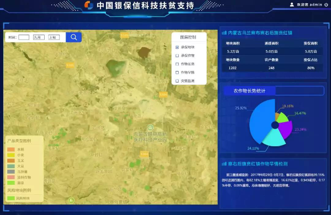This screenshot has width=331, height=215.
Task: Click the green circular map marker near park
Action: pyautogui.click(x=150, y=127)
